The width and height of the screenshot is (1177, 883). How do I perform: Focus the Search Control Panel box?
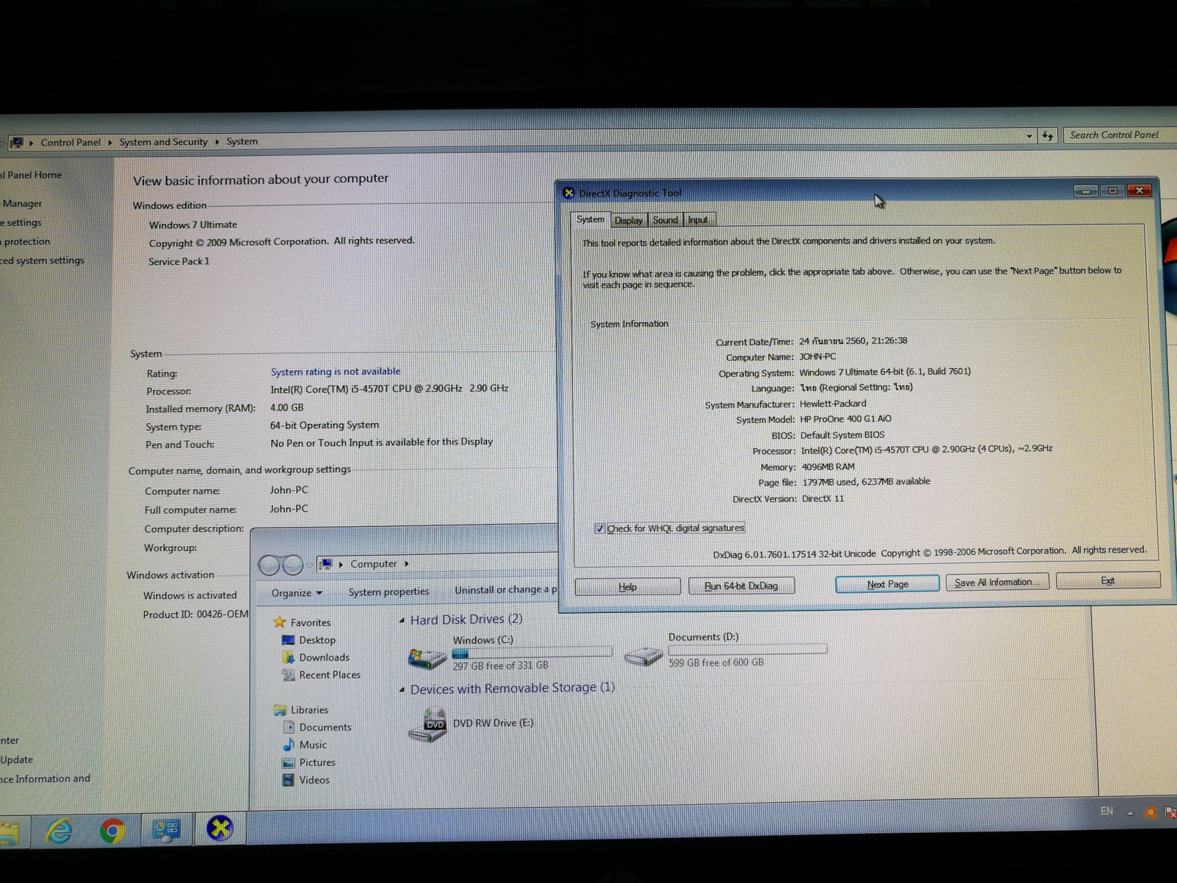tap(1120, 135)
